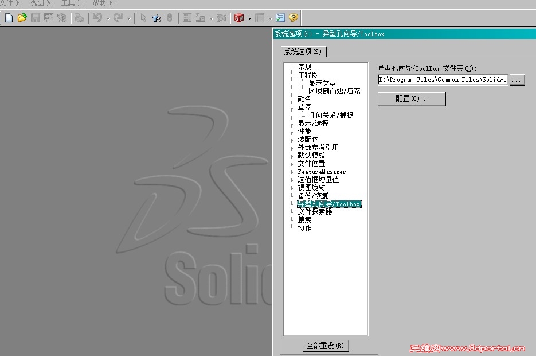
Task: Select 显示类型 under 工程图
Action: [322, 83]
